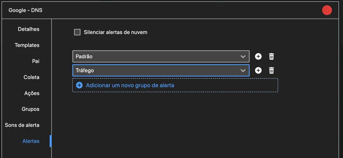The height and width of the screenshot is (158, 343).
Task: Select the Coleta tab
Action: [x=31, y=77]
